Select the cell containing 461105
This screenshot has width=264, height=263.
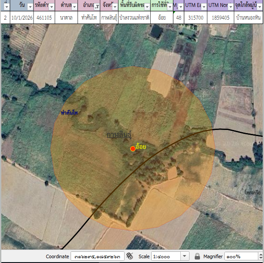pyautogui.click(x=44, y=18)
